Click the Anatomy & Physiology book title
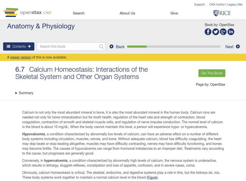 41,26
